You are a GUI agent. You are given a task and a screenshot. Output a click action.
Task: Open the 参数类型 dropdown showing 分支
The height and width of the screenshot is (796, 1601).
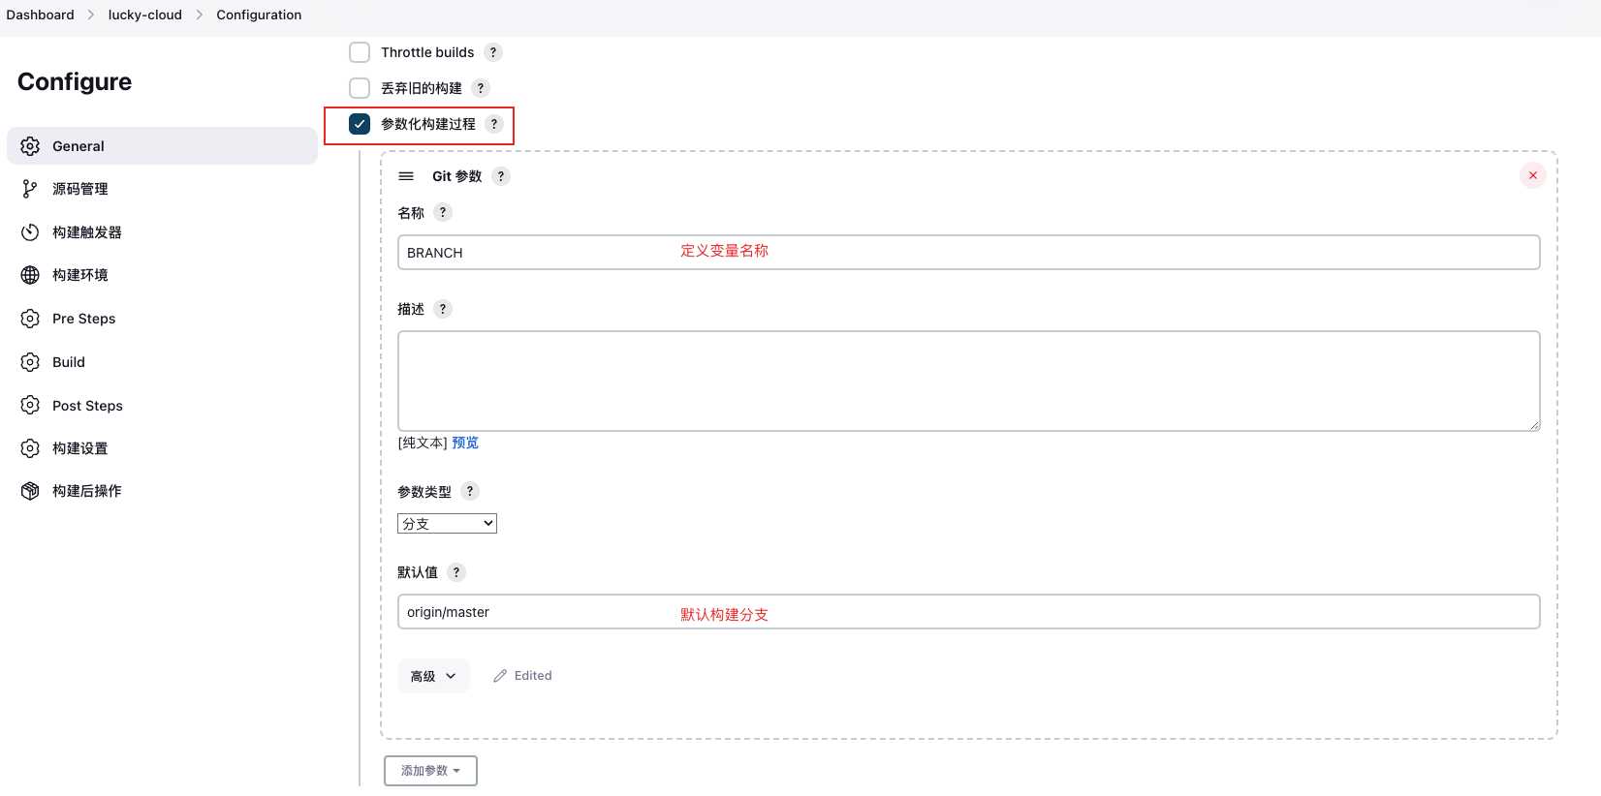pos(447,524)
